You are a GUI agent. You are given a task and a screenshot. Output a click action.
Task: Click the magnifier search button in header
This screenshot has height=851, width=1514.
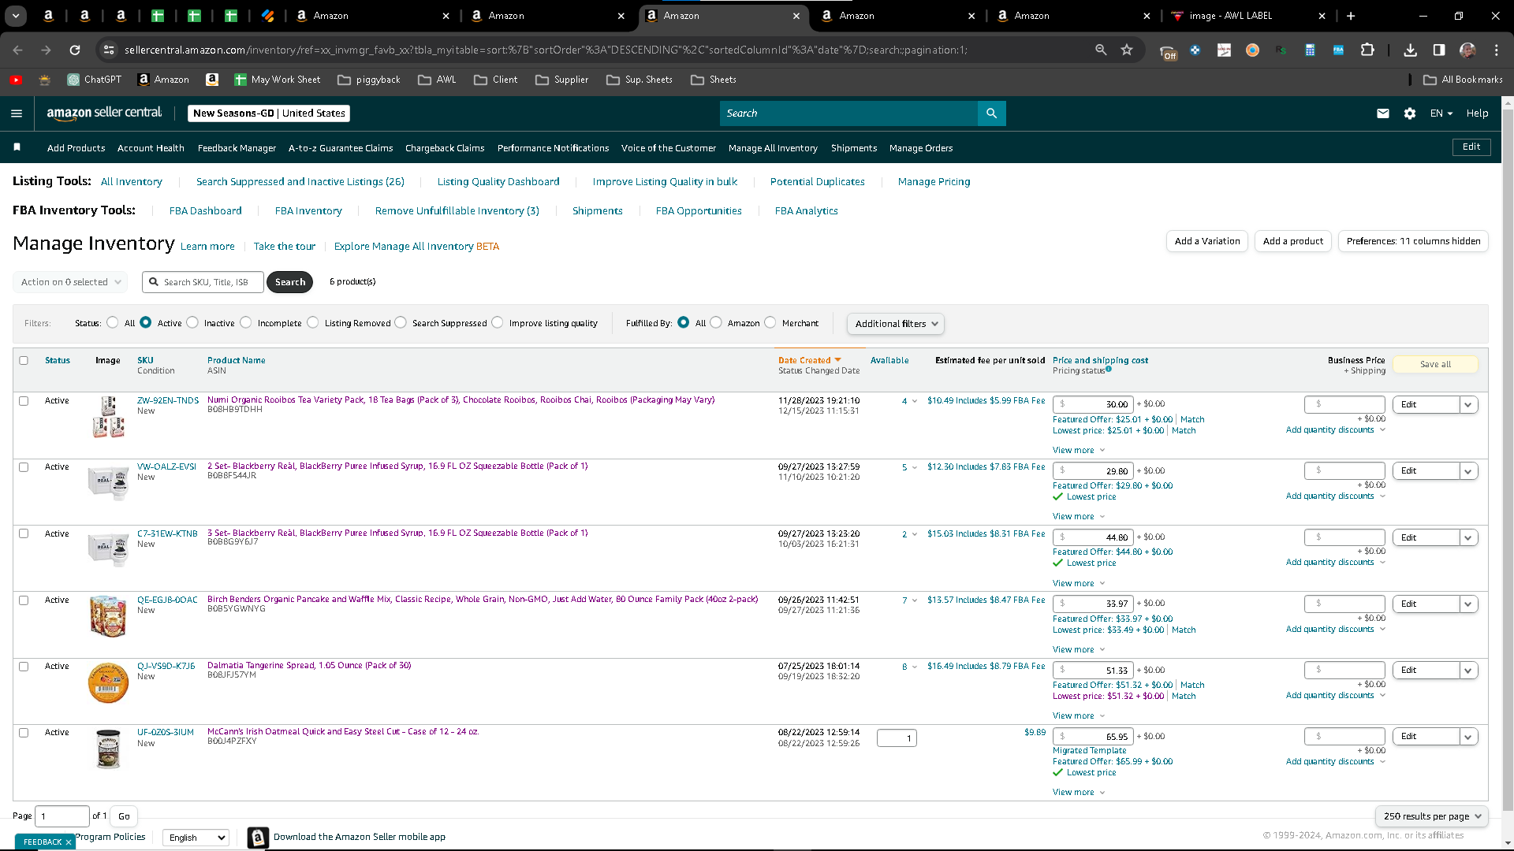991,113
